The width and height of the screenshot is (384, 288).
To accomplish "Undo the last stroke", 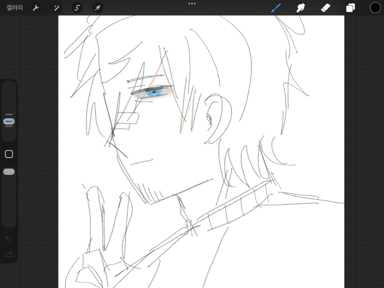I will tap(9, 240).
